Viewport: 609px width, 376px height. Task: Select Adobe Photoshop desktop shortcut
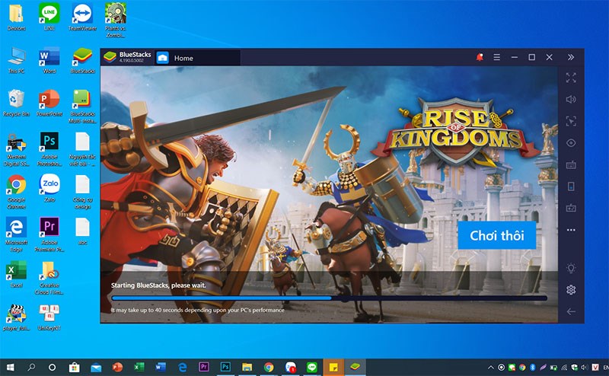pyautogui.click(x=49, y=149)
